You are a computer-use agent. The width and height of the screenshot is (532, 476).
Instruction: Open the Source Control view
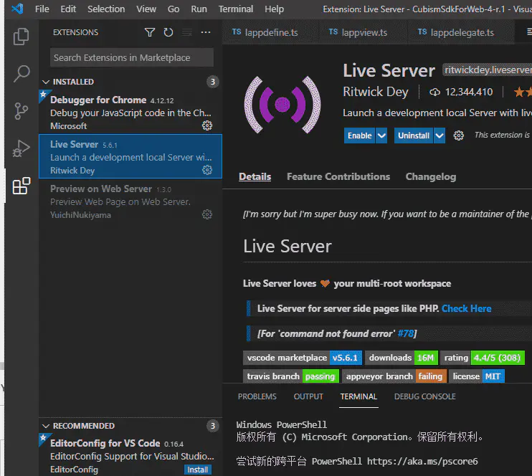[x=21, y=111]
